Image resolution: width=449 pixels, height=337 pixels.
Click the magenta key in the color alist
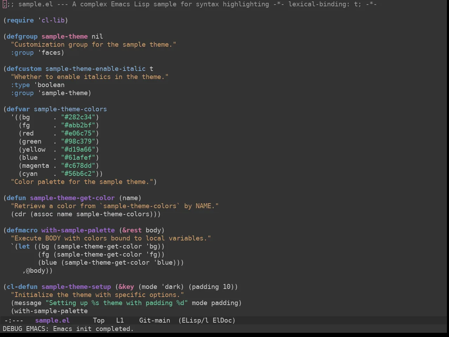[36, 166]
